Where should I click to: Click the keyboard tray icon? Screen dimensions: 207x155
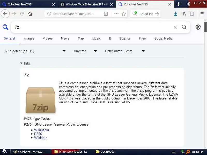pos(173,152)
